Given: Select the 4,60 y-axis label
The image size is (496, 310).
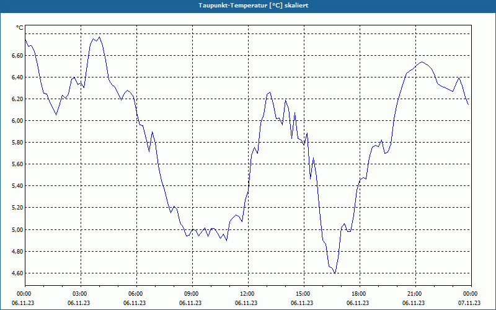Looking at the screenshot, I should (17, 273).
